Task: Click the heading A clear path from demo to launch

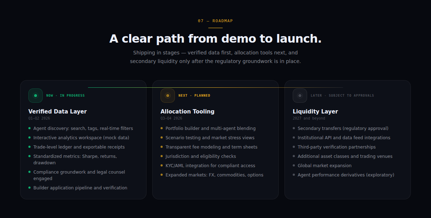Action: [215, 38]
